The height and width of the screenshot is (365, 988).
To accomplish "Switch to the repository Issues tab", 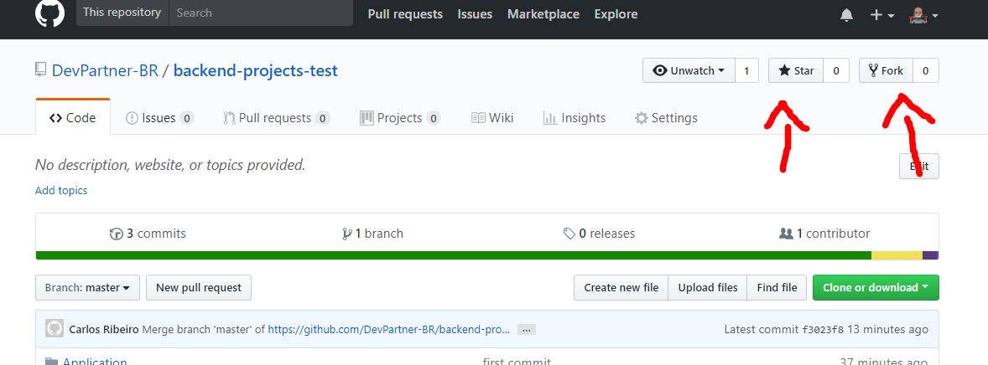I will 159,118.
